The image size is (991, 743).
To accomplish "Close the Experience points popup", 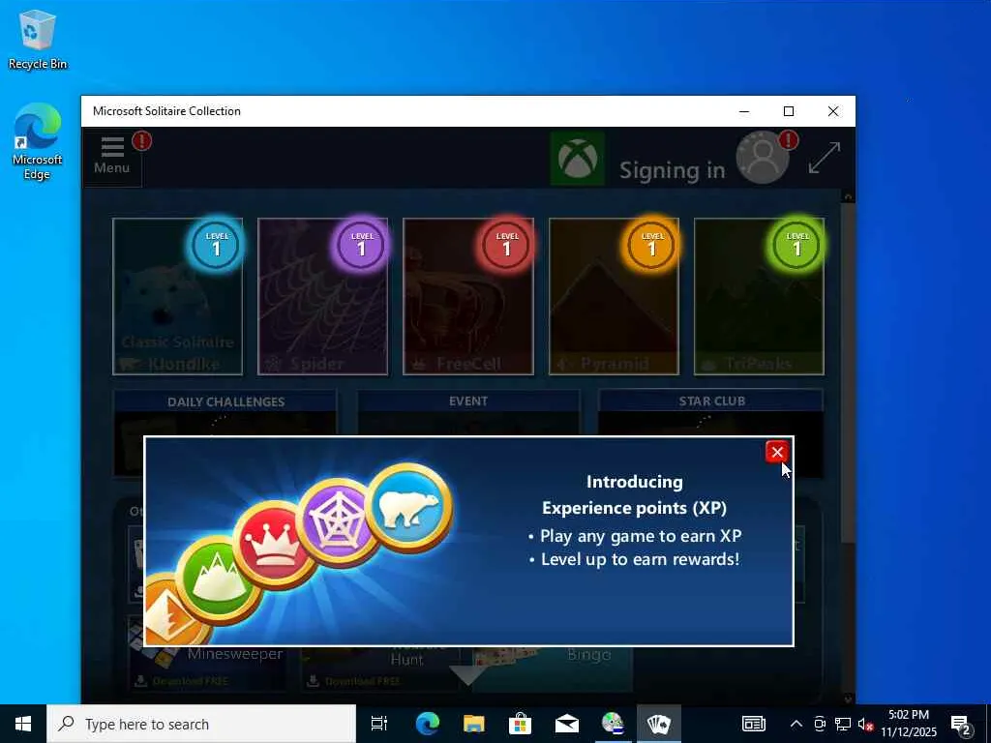I will coord(777,452).
